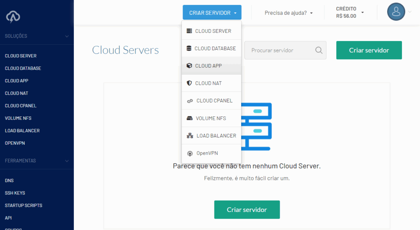This screenshot has height=230, width=420.
Task: Click the Cloud Server icon in dropdown
Action: [189, 31]
